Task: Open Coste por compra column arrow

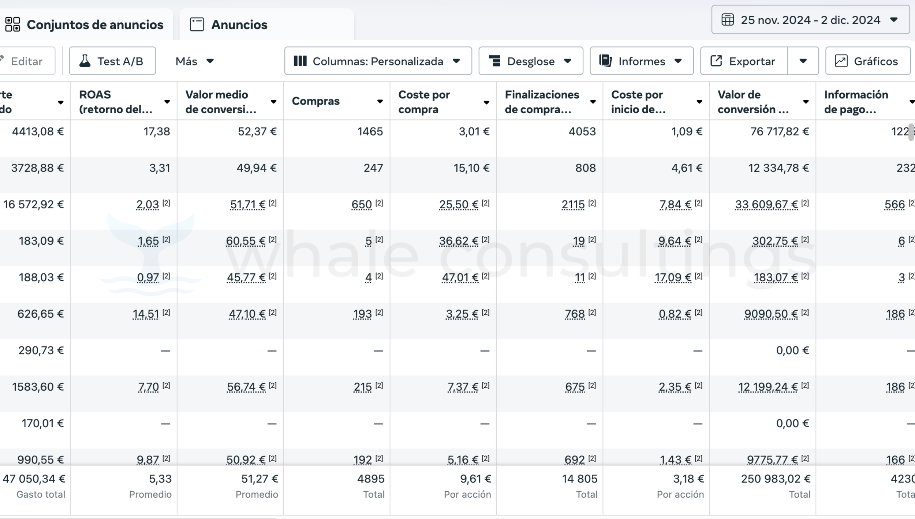Action: pos(486,102)
